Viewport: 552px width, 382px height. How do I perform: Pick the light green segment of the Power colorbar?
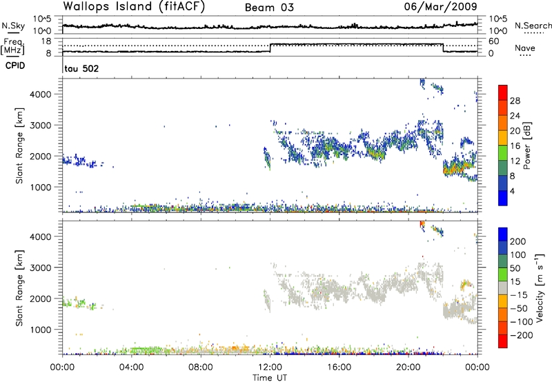click(503, 152)
